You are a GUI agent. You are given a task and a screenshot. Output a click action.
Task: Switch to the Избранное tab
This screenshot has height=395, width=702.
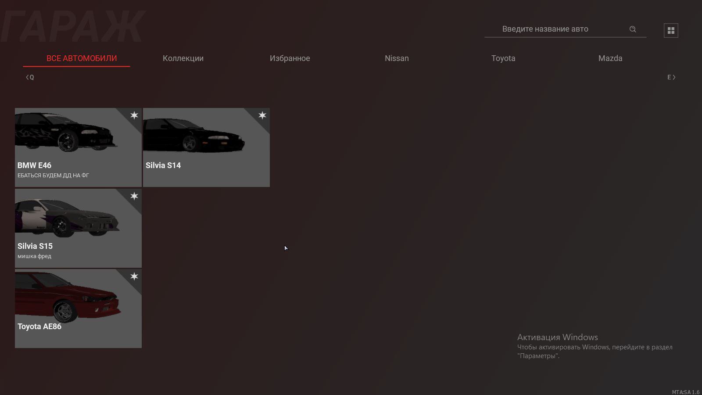(x=290, y=58)
